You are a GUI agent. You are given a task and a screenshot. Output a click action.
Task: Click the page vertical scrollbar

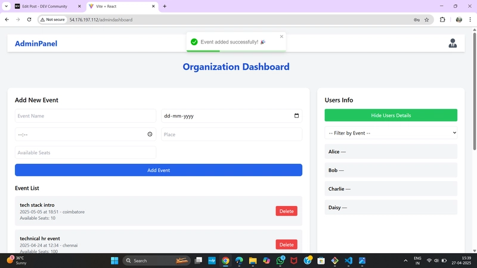(x=474, y=91)
